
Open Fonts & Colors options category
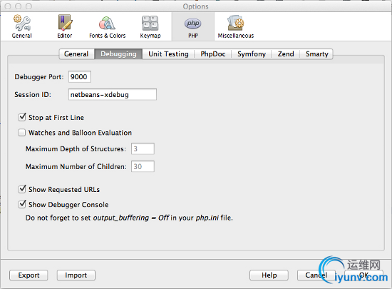(x=107, y=26)
